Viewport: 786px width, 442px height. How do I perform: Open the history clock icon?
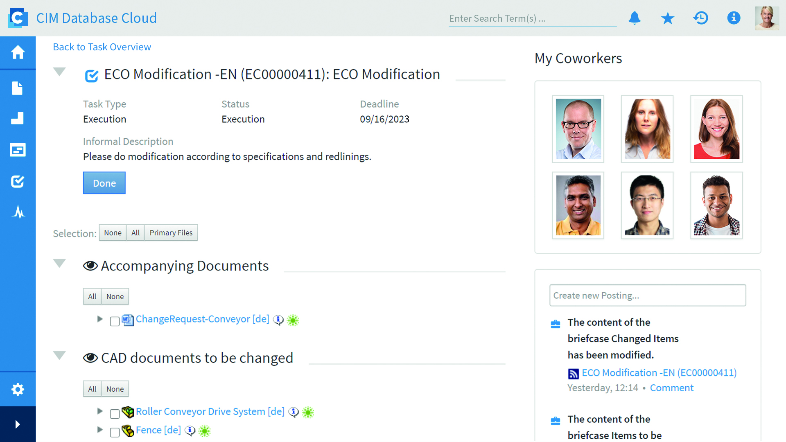[x=701, y=18]
